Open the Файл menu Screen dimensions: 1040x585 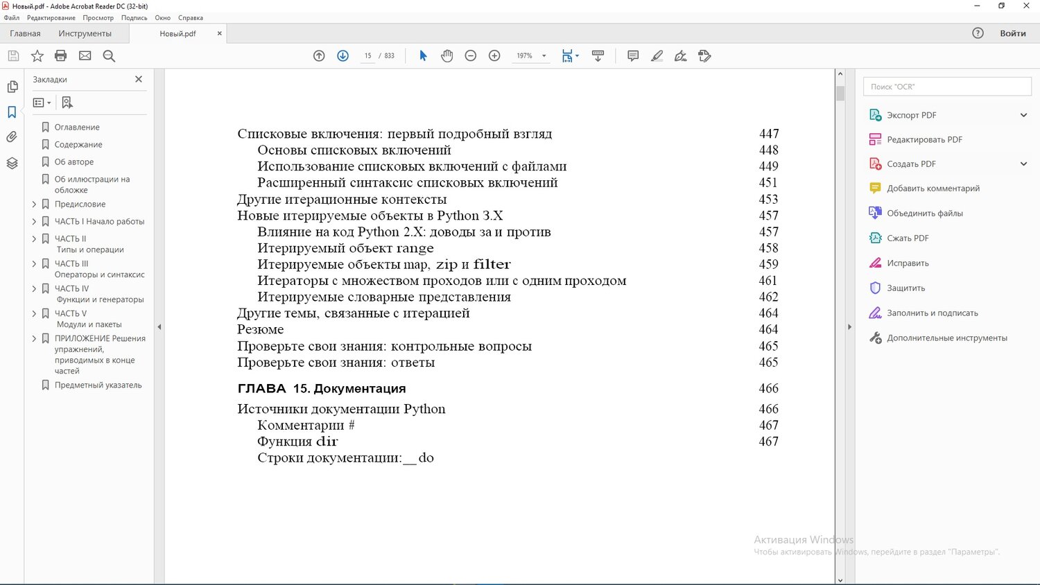pyautogui.click(x=12, y=18)
